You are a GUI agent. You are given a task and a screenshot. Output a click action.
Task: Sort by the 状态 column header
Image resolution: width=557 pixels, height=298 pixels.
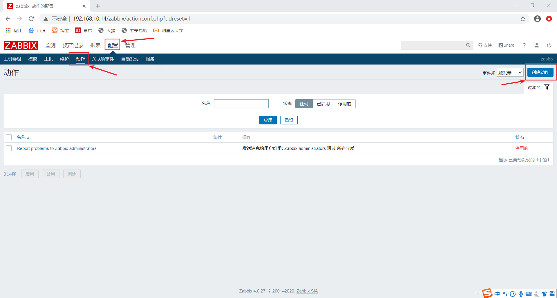point(519,137)
